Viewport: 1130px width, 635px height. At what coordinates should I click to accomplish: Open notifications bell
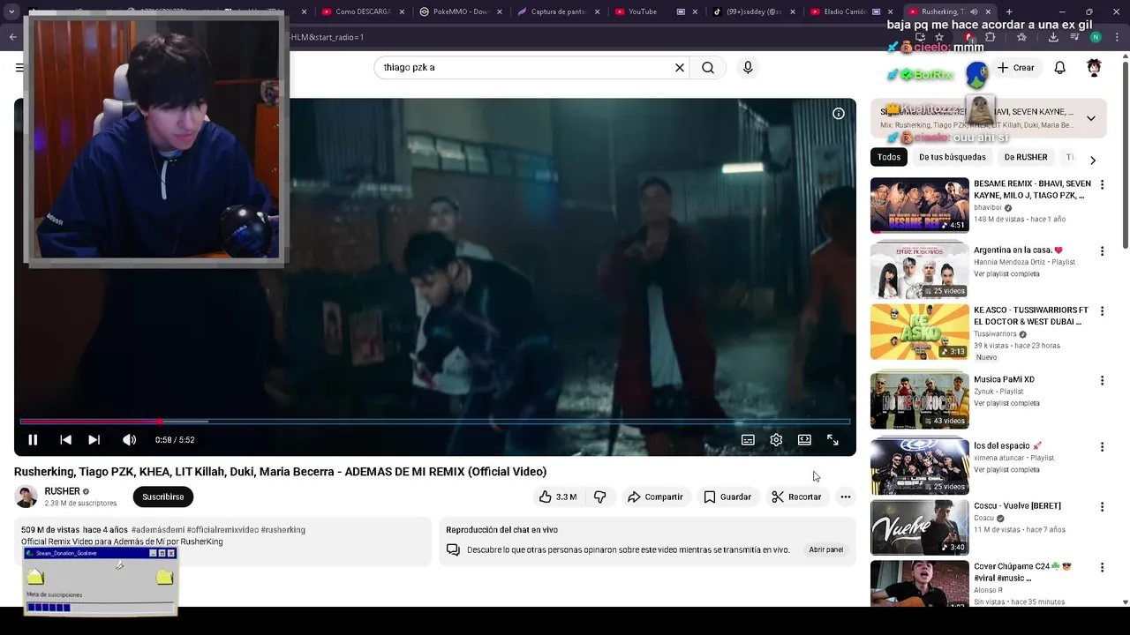click(1060, 68)
